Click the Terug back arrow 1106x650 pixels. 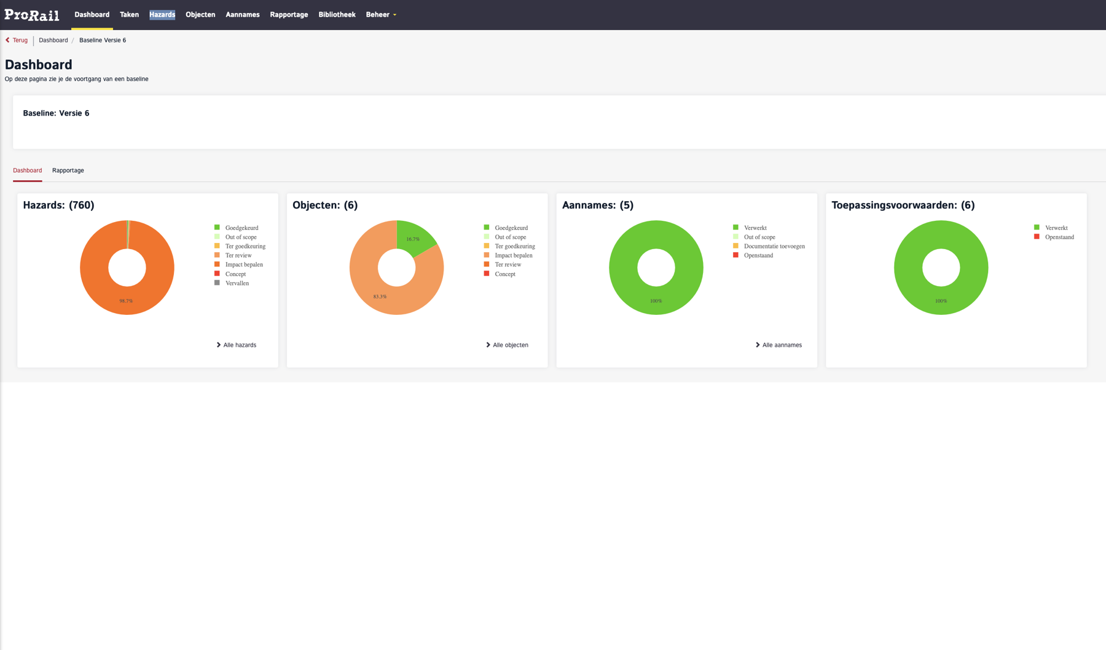(8, 40)
